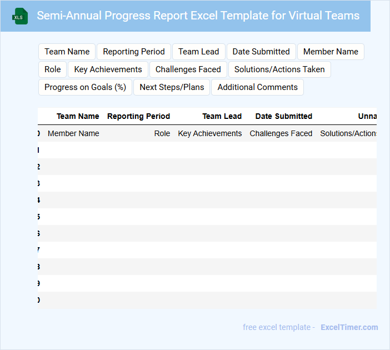Click the Challenges Faced table cell
The height and width of the screenshot is (350, 390).
(281, 133)
